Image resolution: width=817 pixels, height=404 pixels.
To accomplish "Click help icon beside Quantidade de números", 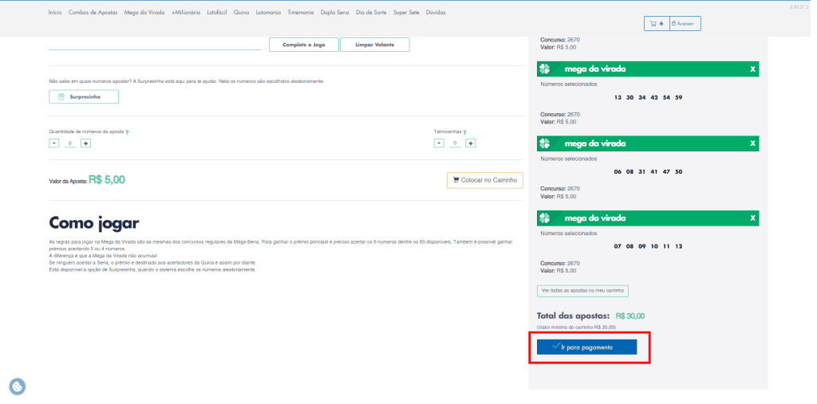I will pyautogui.click(x=127, y=132).
